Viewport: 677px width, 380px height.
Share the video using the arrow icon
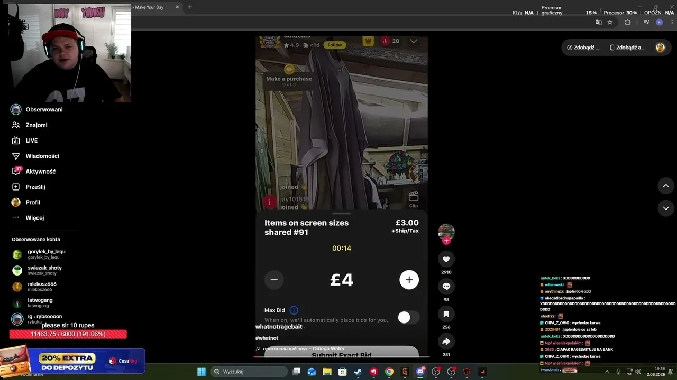click(446, 341)
